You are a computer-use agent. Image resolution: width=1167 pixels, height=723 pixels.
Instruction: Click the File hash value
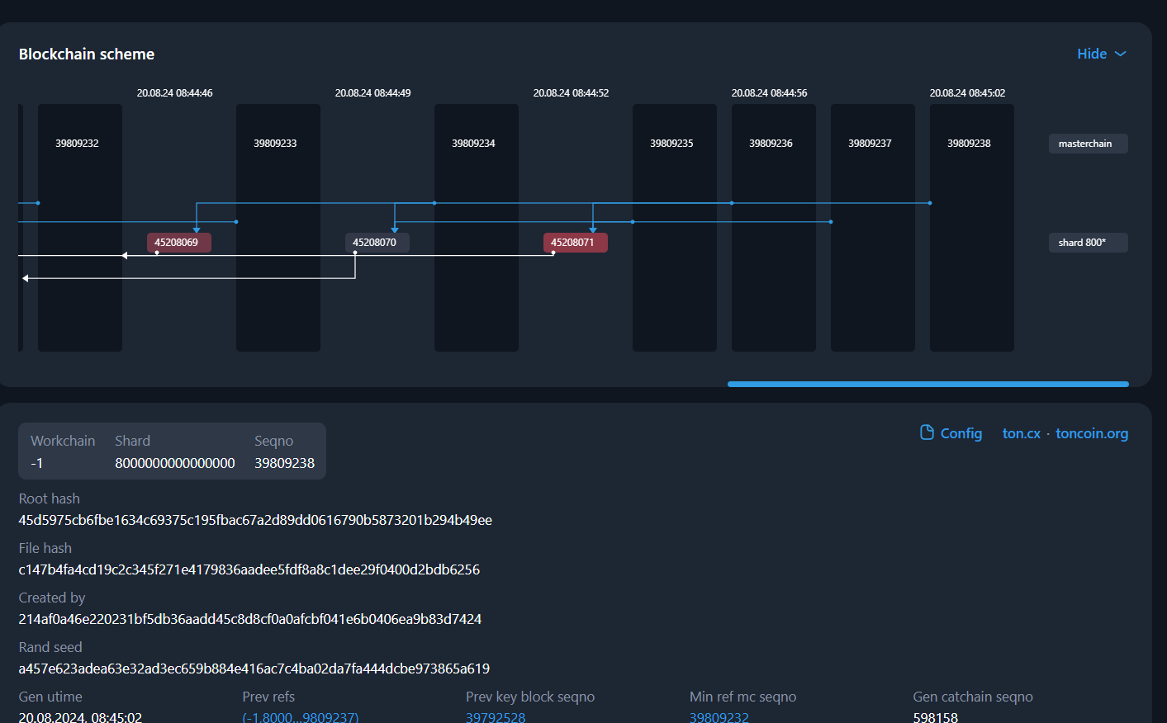coord(249,569)
